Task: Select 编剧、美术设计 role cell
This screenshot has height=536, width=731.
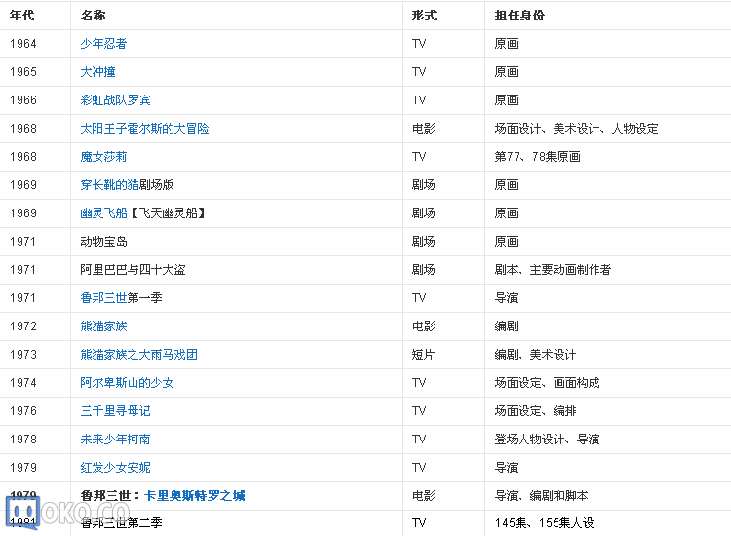Action: coord(535,355)
